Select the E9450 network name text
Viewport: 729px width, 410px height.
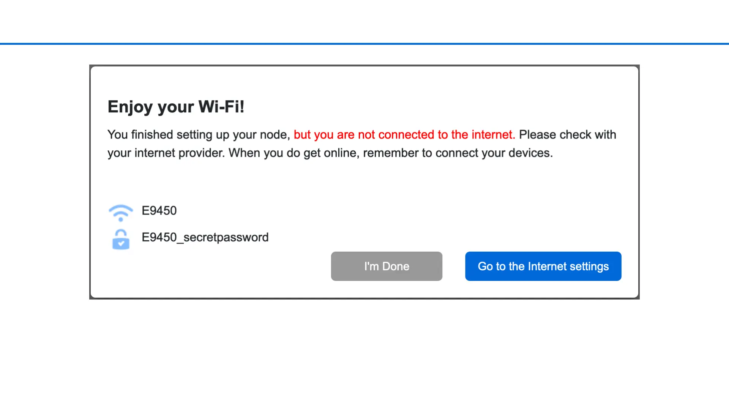point(159,211)
